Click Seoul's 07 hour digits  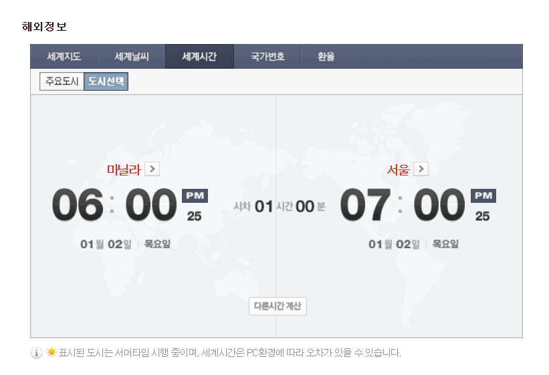point(366,205)
